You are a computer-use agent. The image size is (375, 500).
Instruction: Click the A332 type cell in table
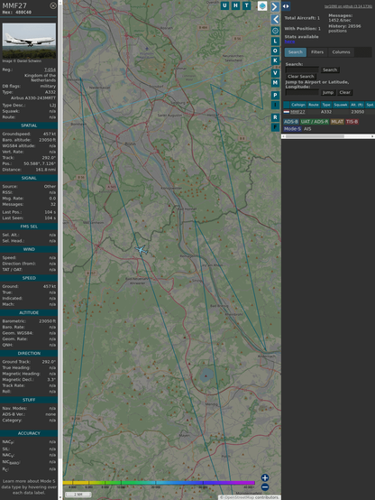coord(326,112)
